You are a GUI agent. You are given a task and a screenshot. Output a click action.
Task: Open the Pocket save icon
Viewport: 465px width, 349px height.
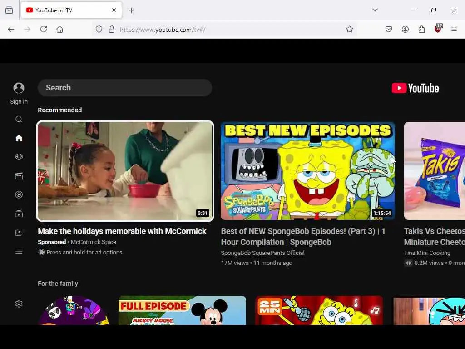coord(389,29)
